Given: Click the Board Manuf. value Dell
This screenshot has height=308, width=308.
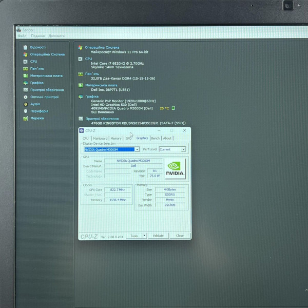Looking at the screenshot, I should click(x=133, y=166).
